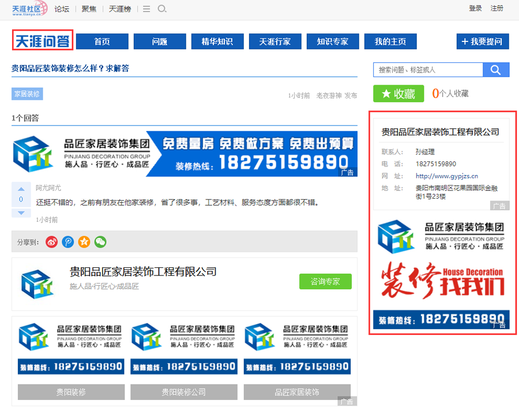Open the 知识专家 tab
The width and height of the screenshot is (519, 412).
pyautogui.click(x=333, y=41)
